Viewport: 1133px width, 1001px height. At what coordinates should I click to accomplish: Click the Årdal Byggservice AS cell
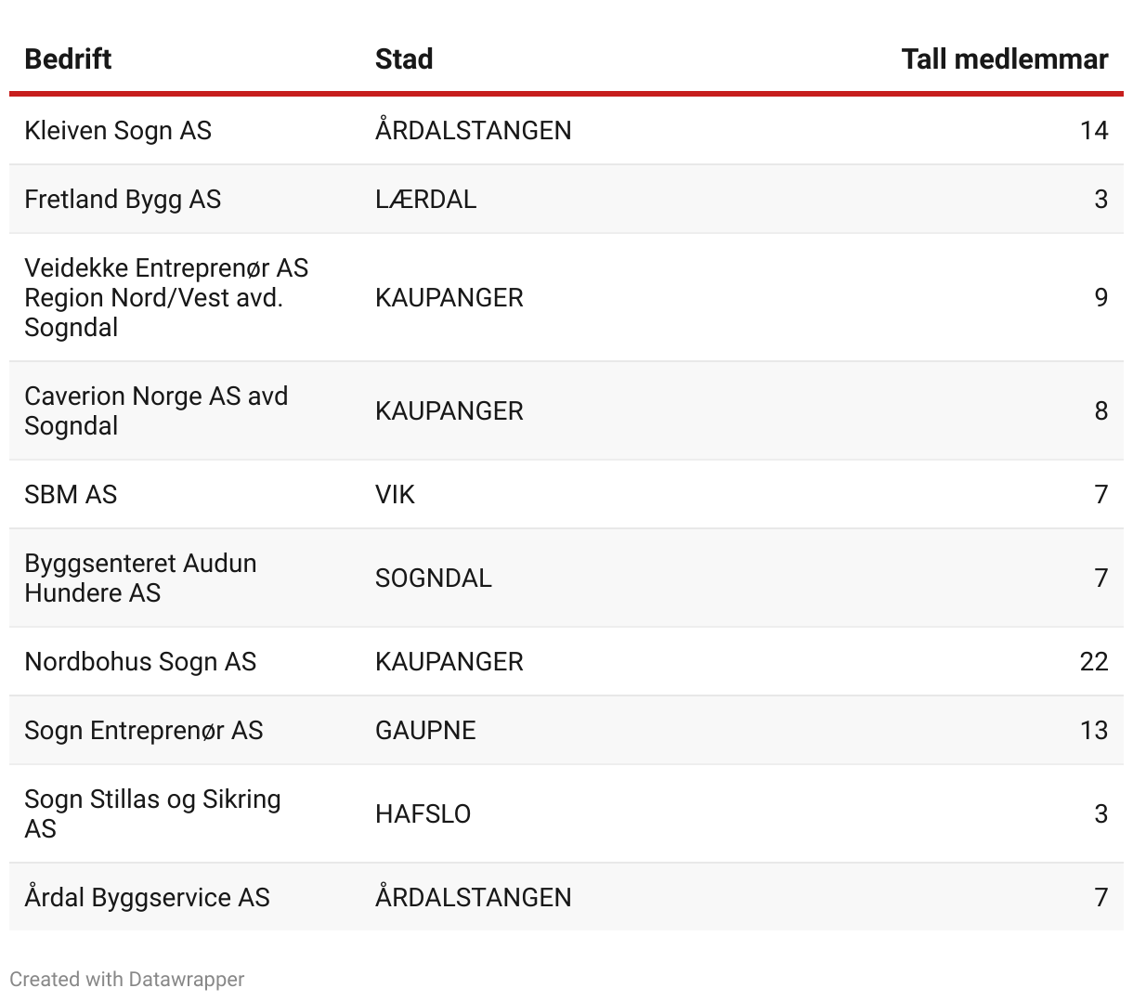pos(147,897)
